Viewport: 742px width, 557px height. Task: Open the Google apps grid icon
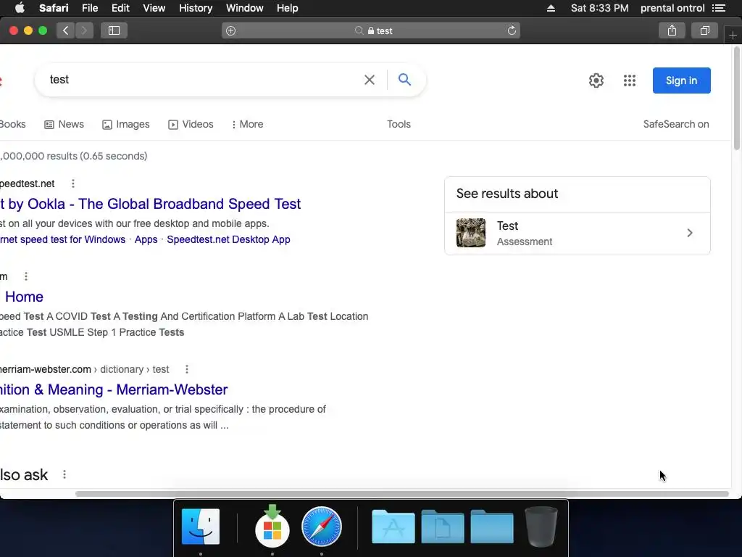point(630,81)
